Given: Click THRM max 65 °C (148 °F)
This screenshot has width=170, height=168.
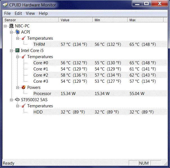Looking at the screenshot, I should [x=142, y=44].
